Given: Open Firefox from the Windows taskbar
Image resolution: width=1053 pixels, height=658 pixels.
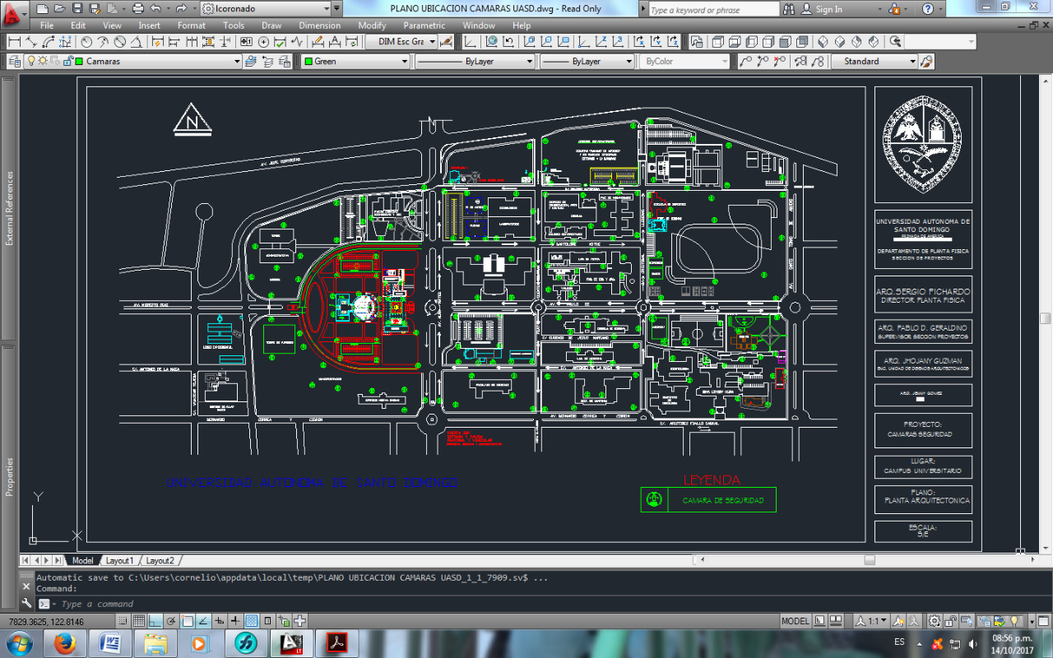Looking at the screenshot, I should click(x=65, y=642).
